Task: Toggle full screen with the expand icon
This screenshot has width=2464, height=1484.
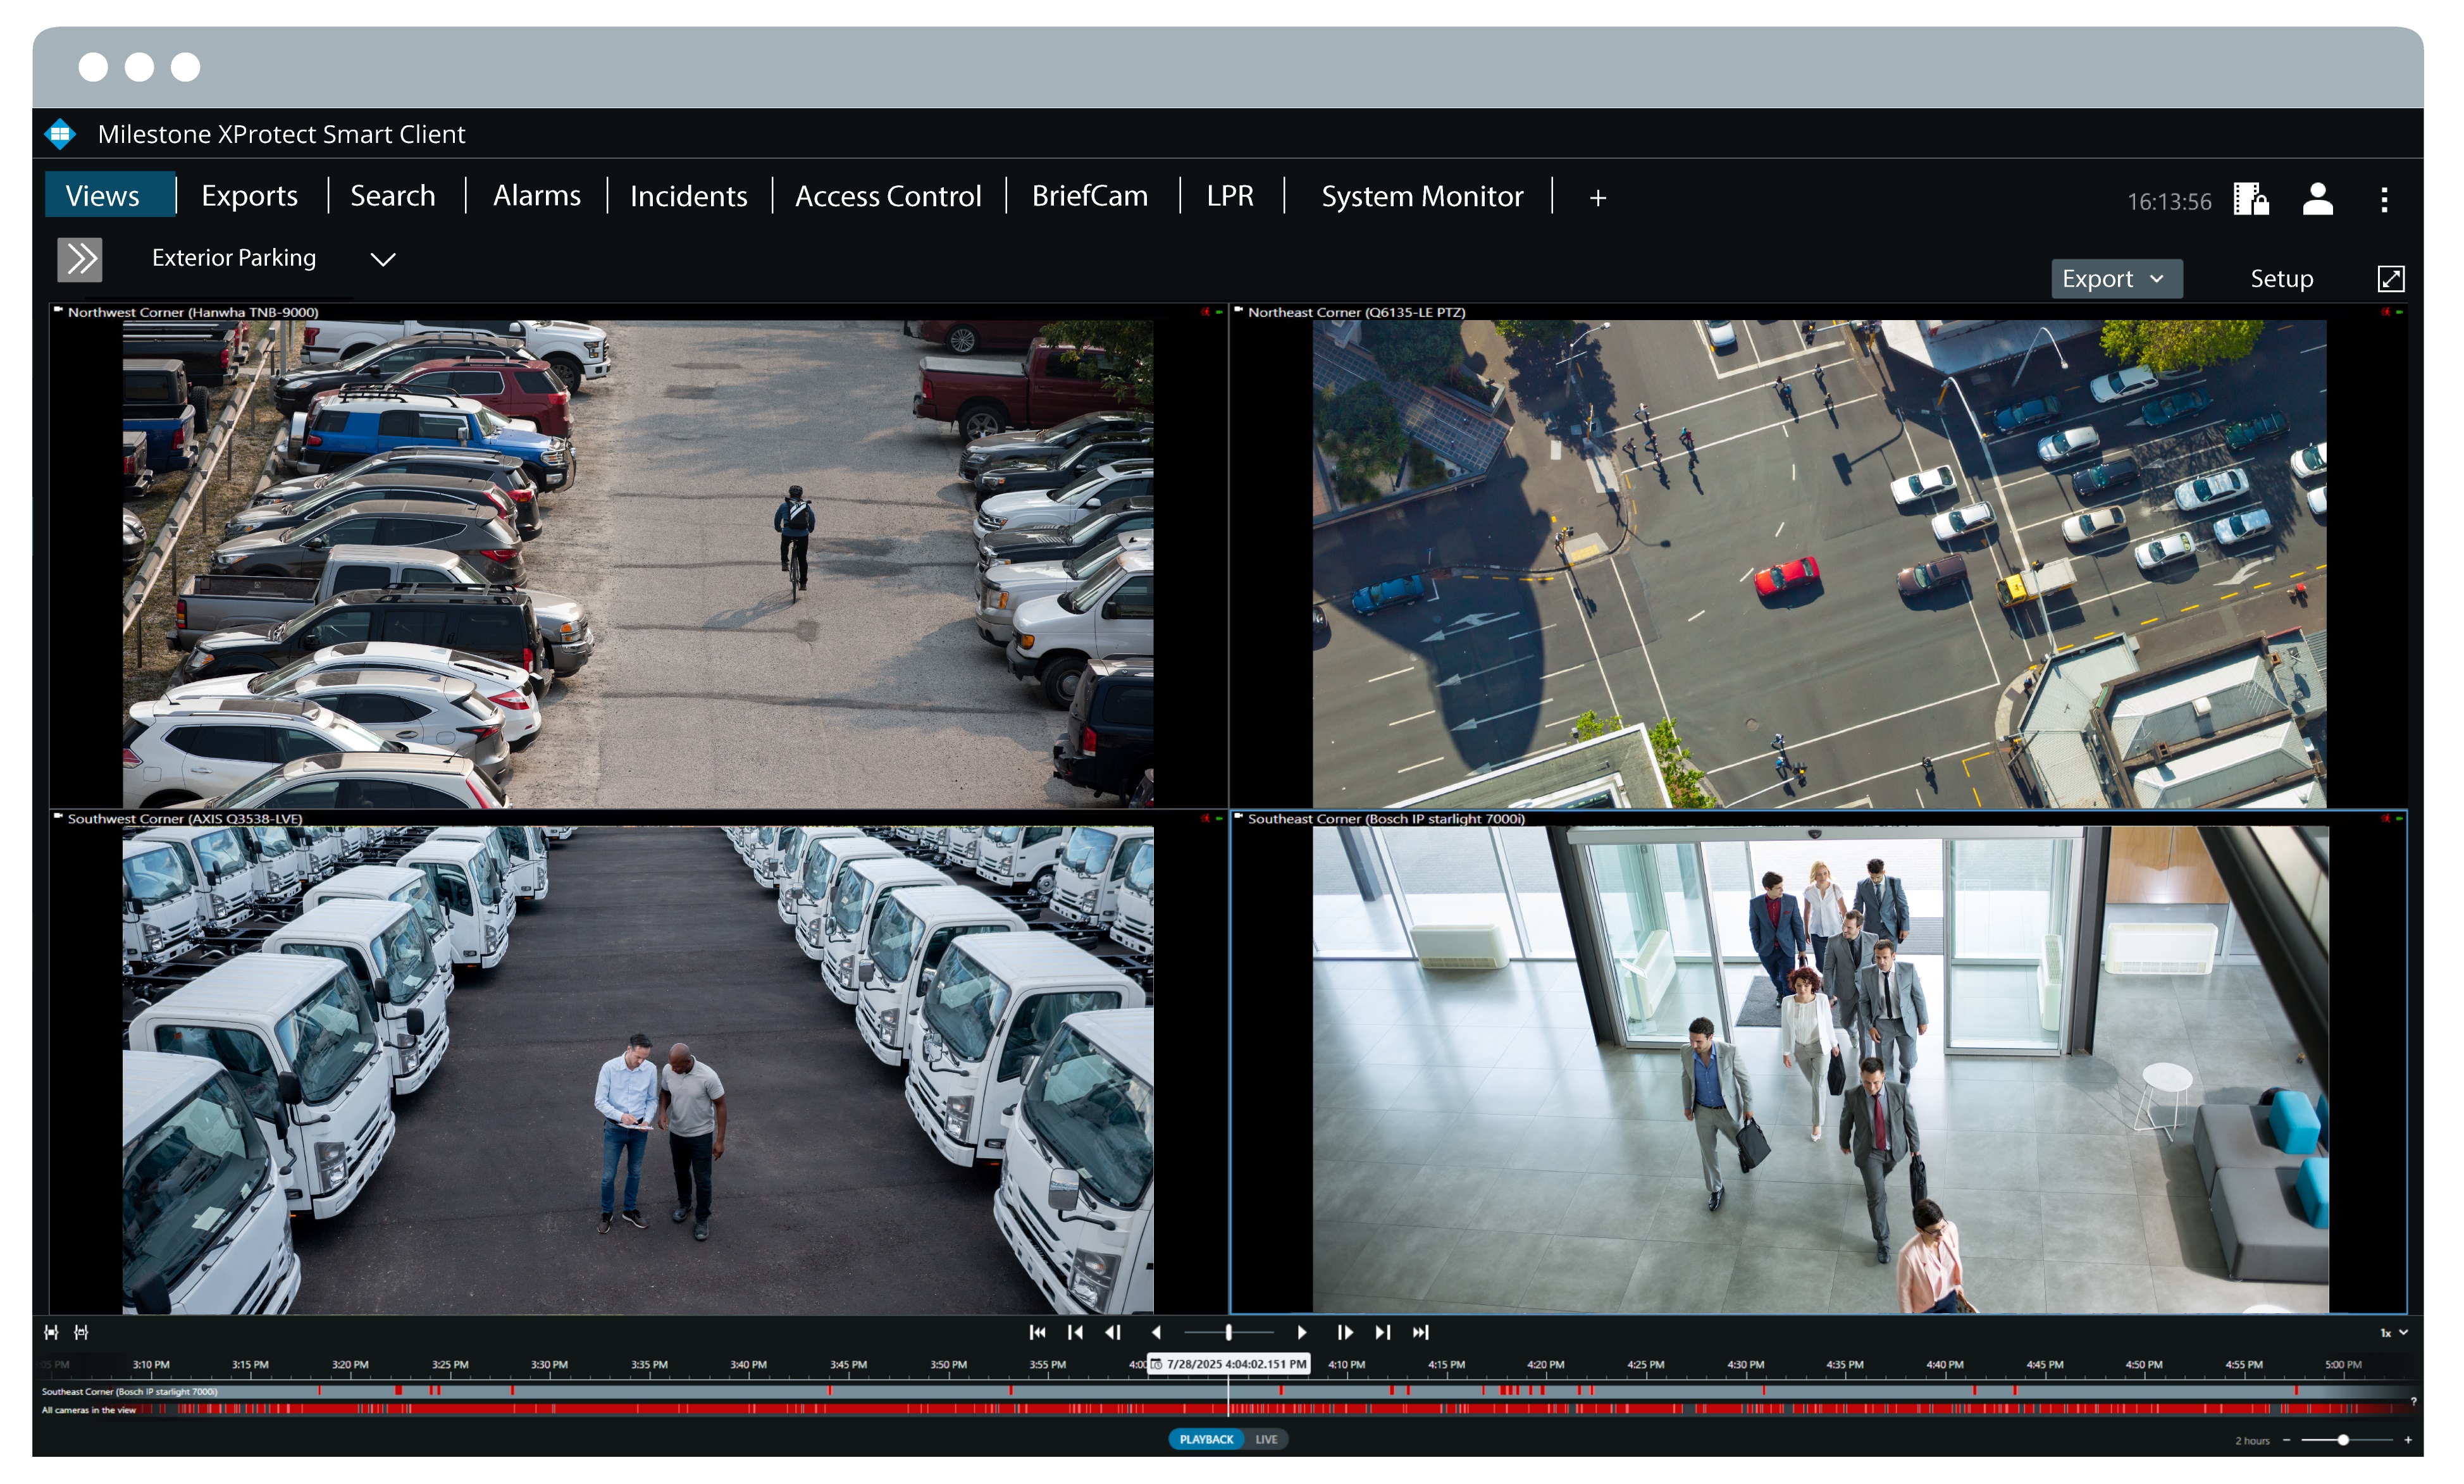Action: coord(2390,279)
